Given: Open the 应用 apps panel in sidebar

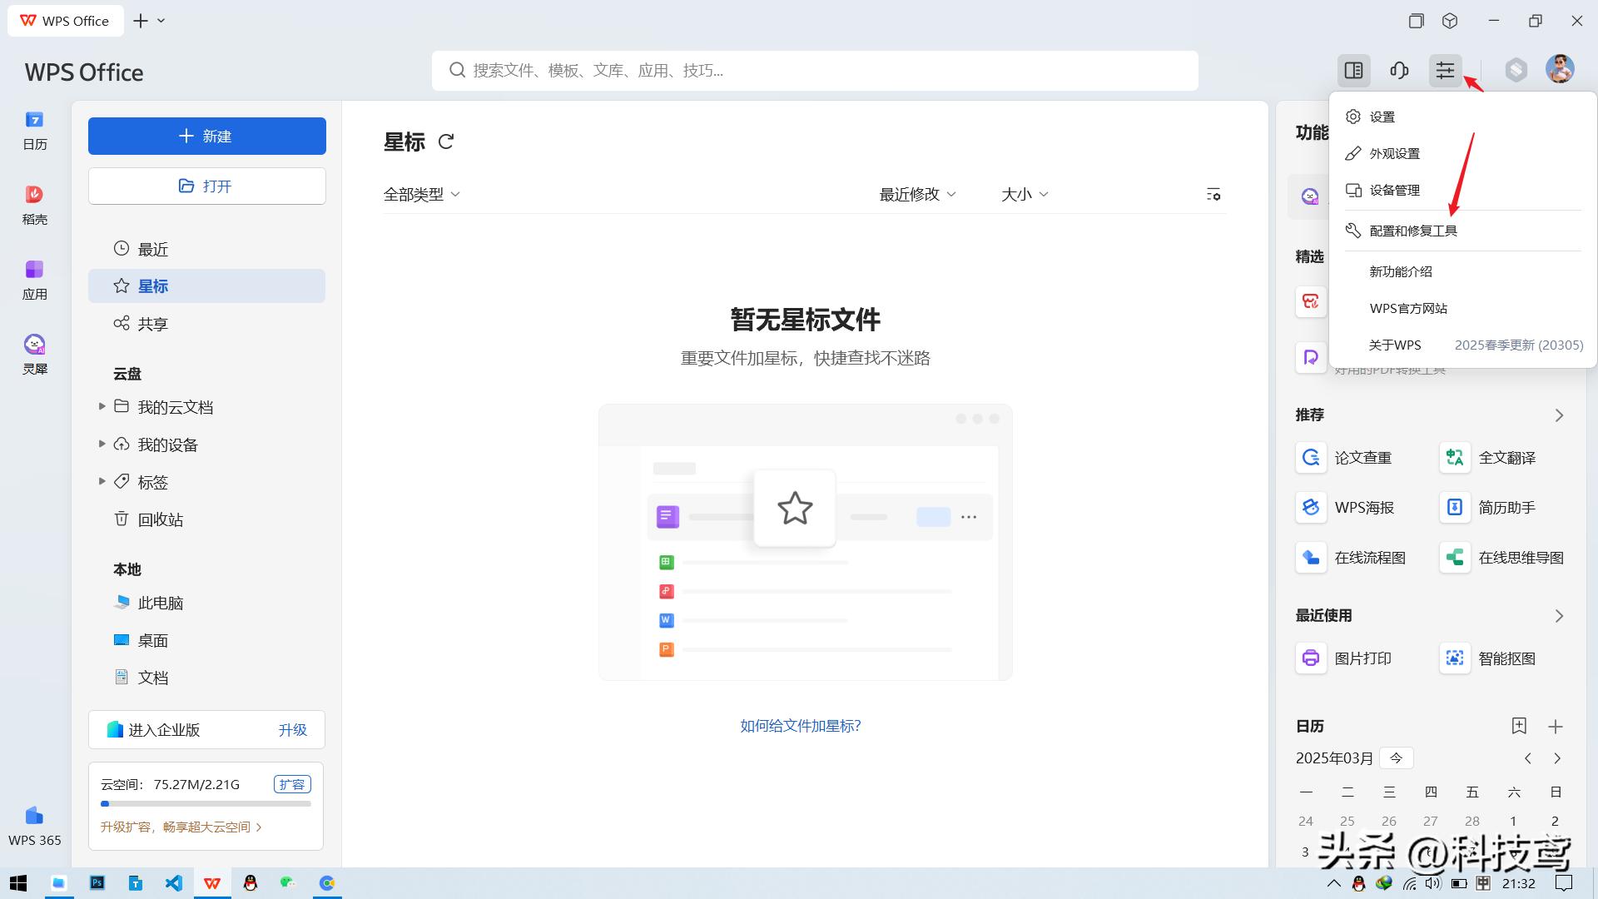Looking at the screenshot, I should [x=34, y=277].
